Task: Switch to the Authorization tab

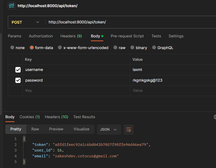Action: 41,36
